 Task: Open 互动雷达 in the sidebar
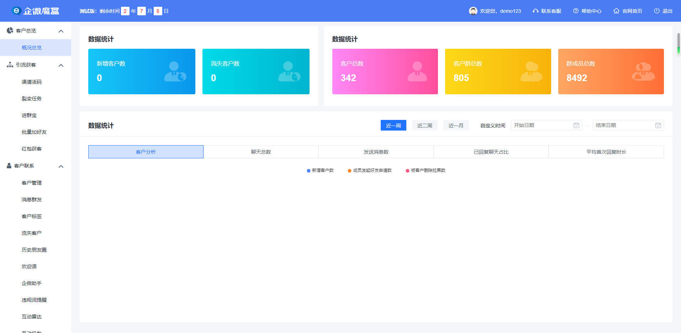tap(36, 317)
